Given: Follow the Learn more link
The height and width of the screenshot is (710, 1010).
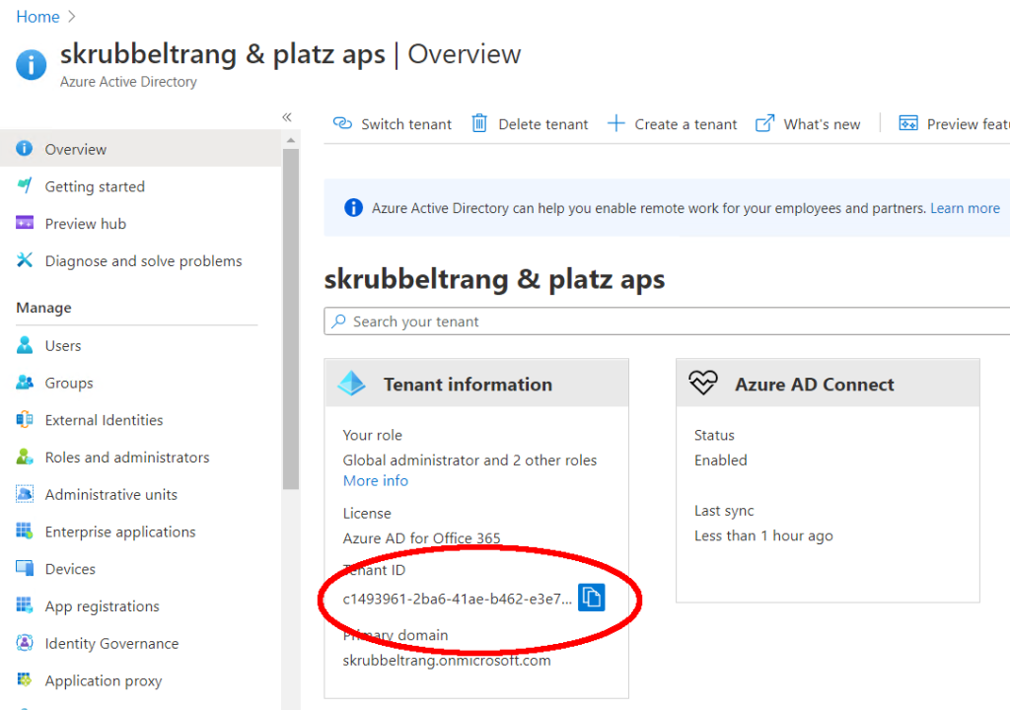Looking at the screenshot, I should (965, 208).
